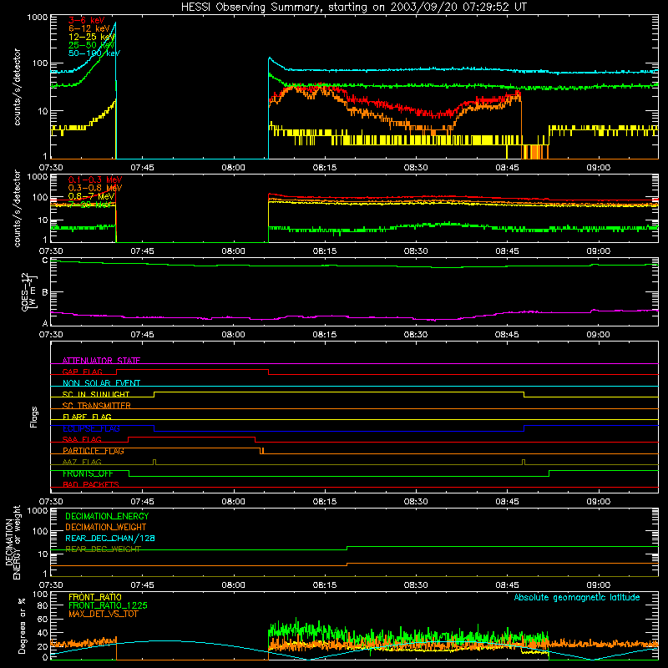Viewport: 668px width, 668px height.
Task: Select the yellow 12-25 keV legend label
Action: [x=92, y=37]
